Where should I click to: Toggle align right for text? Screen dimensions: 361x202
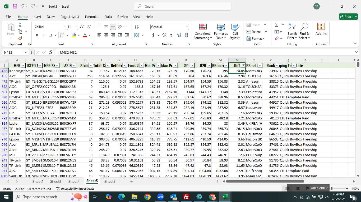pos(113,35)
